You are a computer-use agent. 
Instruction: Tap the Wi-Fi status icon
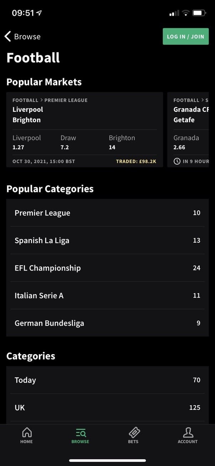185,13
